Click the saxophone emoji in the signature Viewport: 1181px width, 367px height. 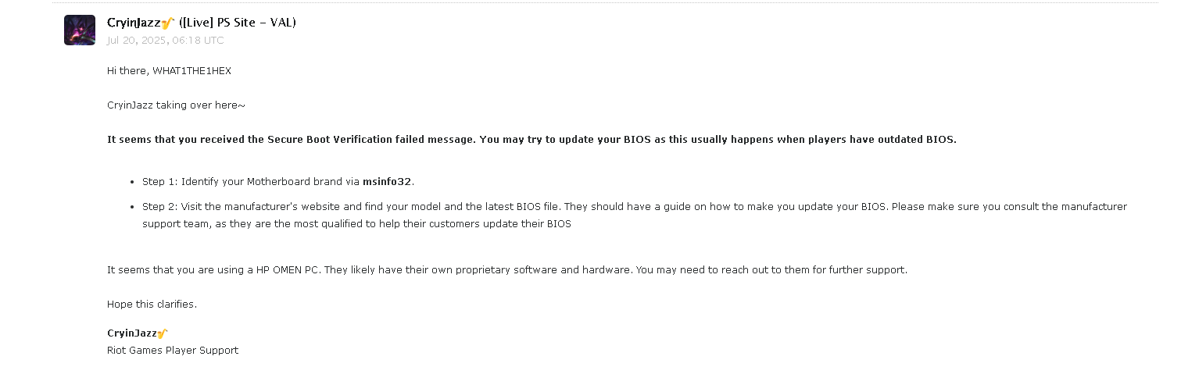click(x=163, y=333)
